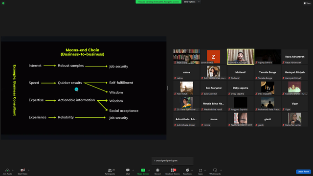Image resolution: width=313 pixels, height=176 pixels.
Task: Open the Whiteboards icon
Action: 215,170
